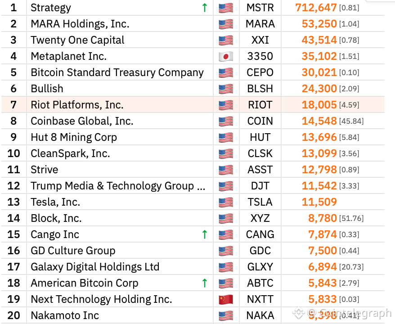Click the Japan flag icon for Metaplanet
Viewport: 395px width, 324px height.
225,57
